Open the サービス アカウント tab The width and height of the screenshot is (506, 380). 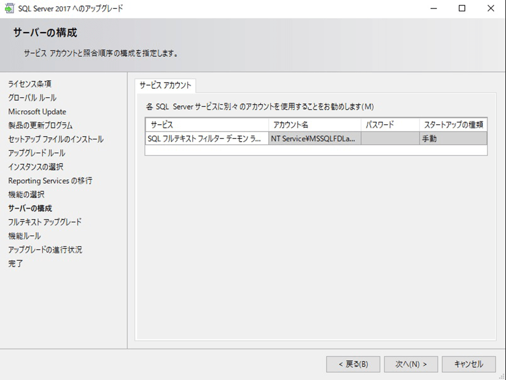tap(165, 85)
